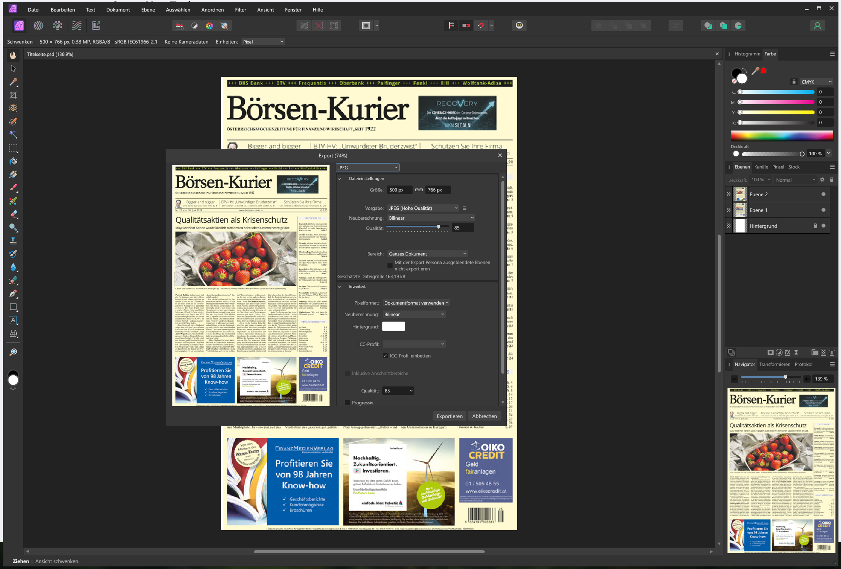Select the Move tool arrow
Image resolution: width=841 pixels, height=569 pixels.
13,69
